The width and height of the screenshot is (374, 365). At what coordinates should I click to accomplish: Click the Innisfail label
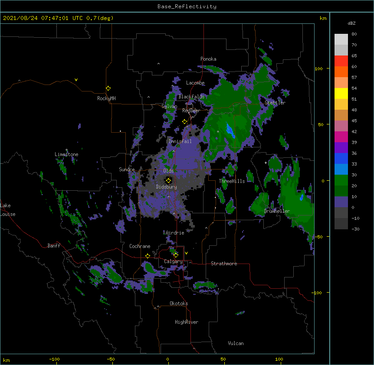click(x=180, y=141)
